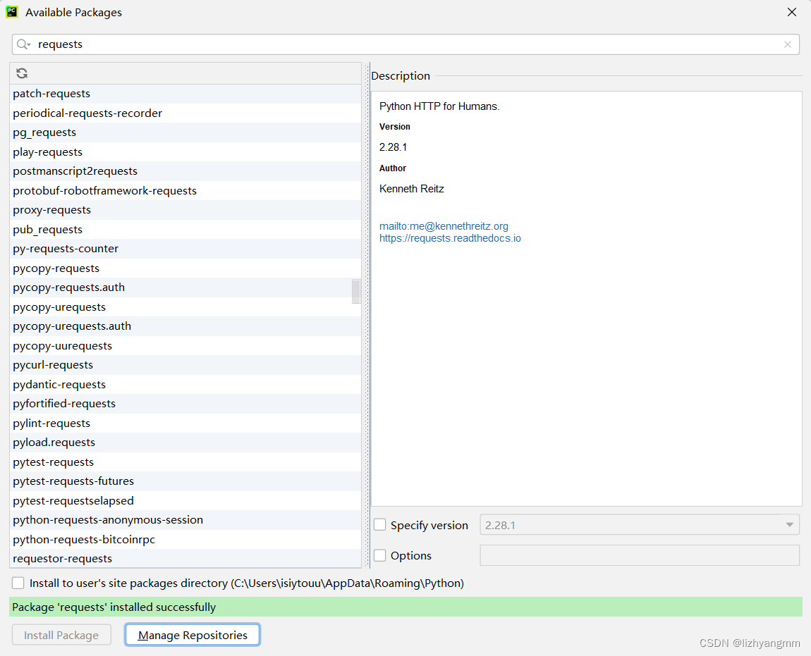This screenshot has width=811, height=656.
Task: Click the package list scrollbar thumb
Action: [356, 291]
